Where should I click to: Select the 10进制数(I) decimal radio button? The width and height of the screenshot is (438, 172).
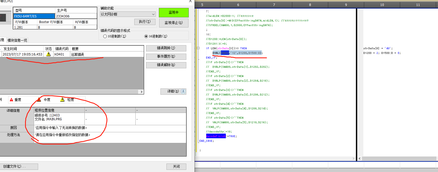(x=105, y=36)
